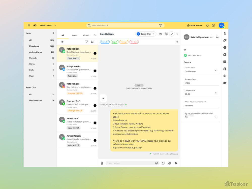Open the Rachel Chan assignee dropdown

tap(146, 34)
